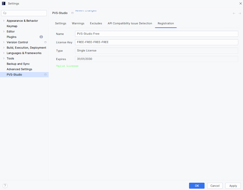This screenshot has width=243, height=190.
Task: Expand the Editor section
Action: (4, 31)
